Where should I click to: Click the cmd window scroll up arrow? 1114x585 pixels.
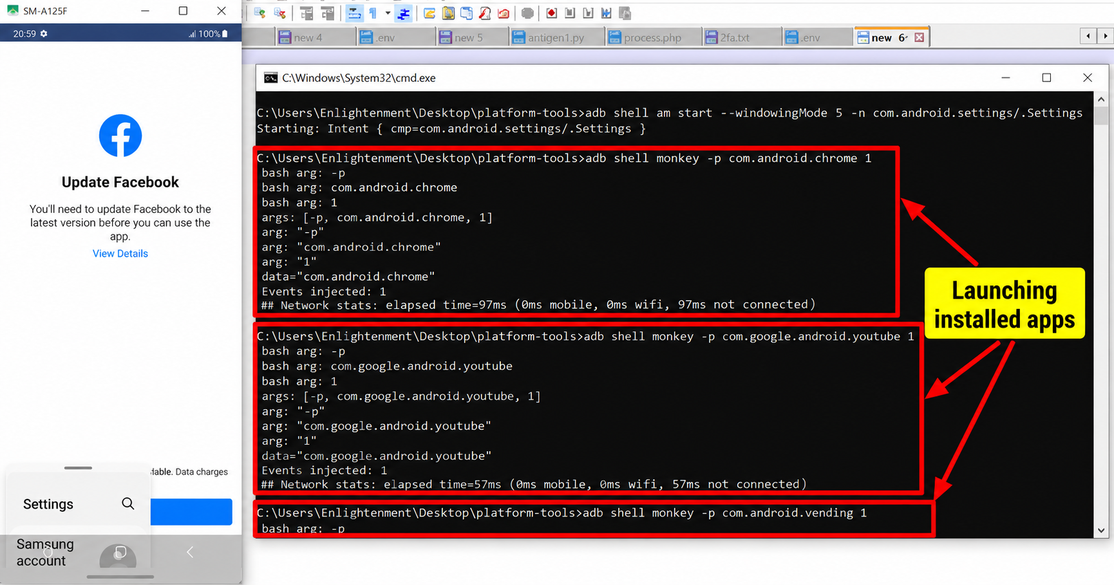pos(1101,100)
